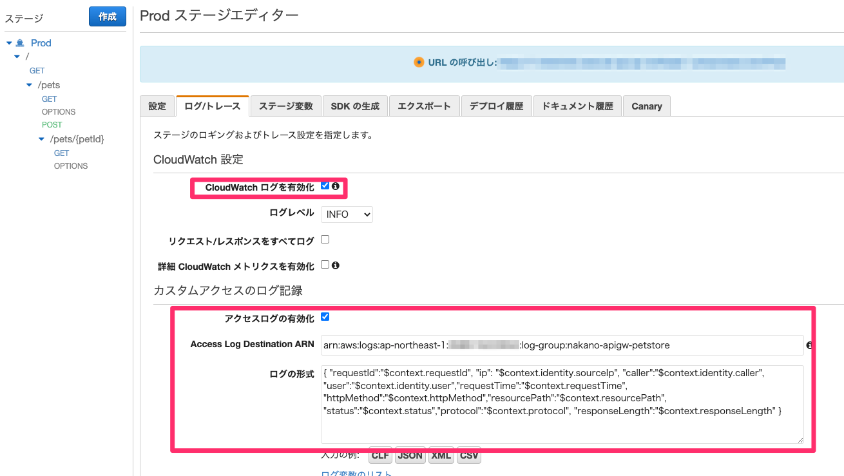844x476 pixels.
Task: Select OPTIONS method under /pets
Action: pos(59,112)
